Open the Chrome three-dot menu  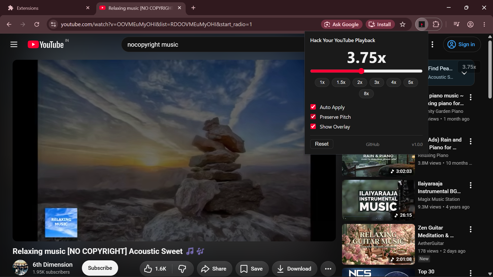pyautogui.click(x=484, y=24)
